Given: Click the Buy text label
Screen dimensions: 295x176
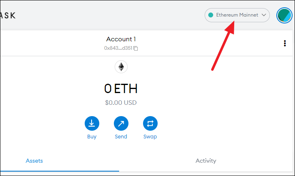Looking at the screenshot, I should [x=92, y=137].
